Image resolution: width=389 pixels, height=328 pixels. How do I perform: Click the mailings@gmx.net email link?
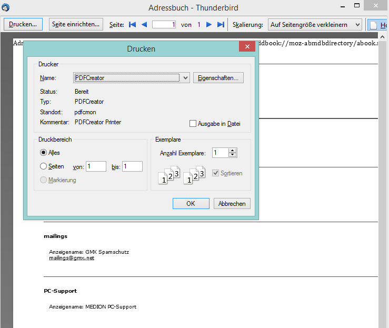click(x=72, y=258)
